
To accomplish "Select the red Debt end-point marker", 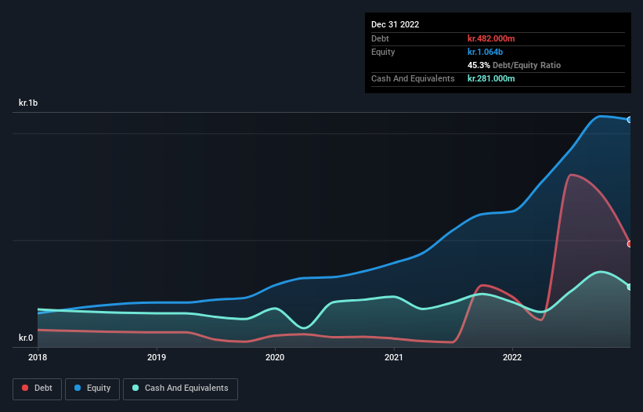I will tap(630, 244).
